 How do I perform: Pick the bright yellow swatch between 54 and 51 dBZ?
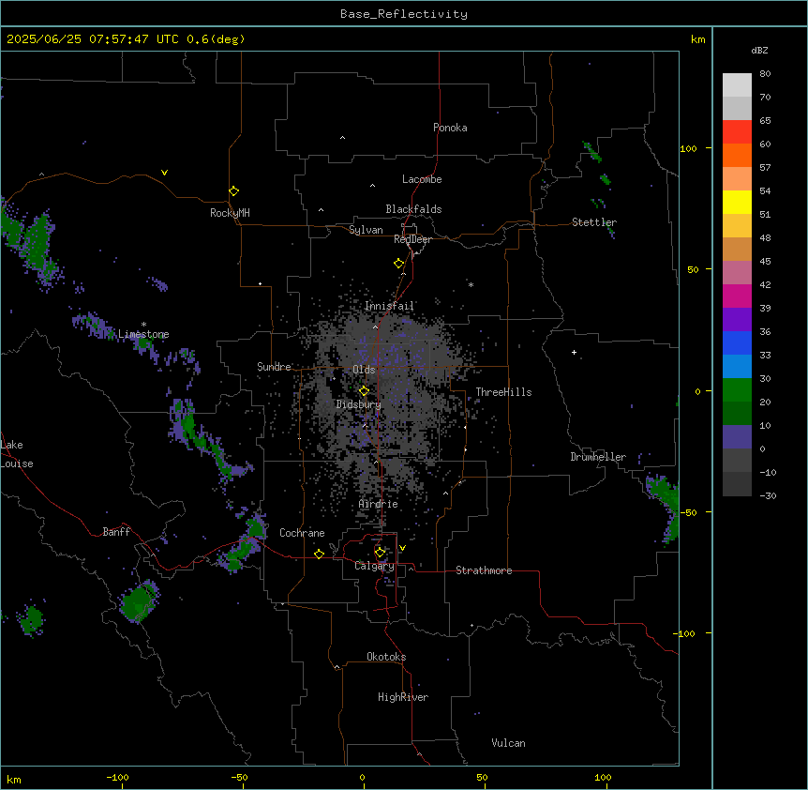[x=737, y=202]
